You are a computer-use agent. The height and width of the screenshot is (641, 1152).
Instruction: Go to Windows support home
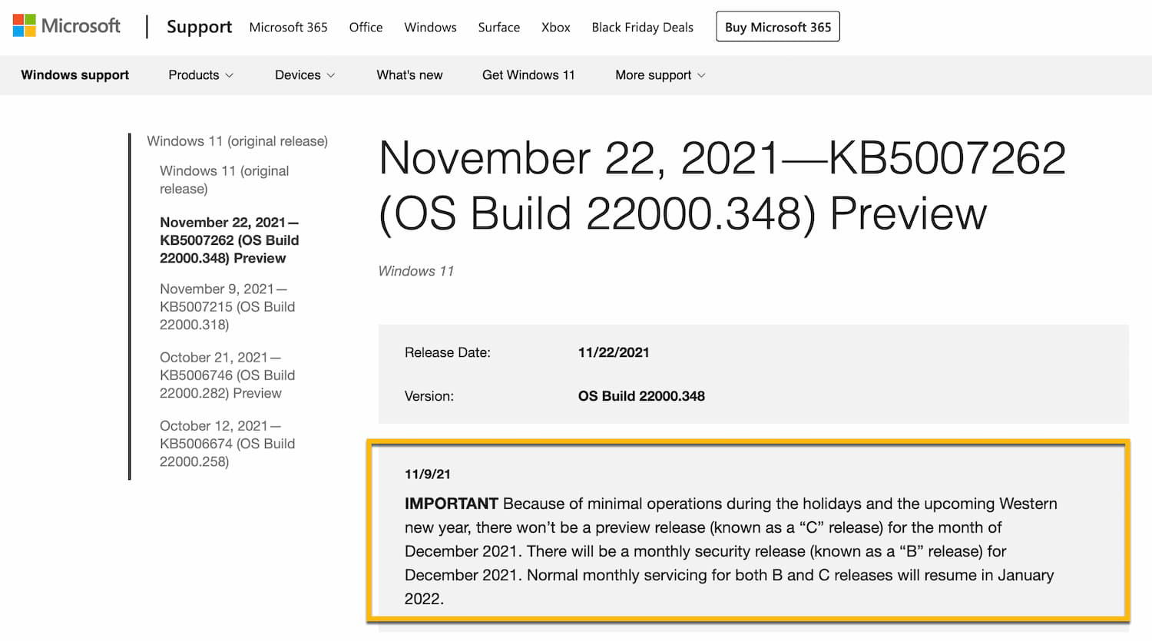point(74,75)
